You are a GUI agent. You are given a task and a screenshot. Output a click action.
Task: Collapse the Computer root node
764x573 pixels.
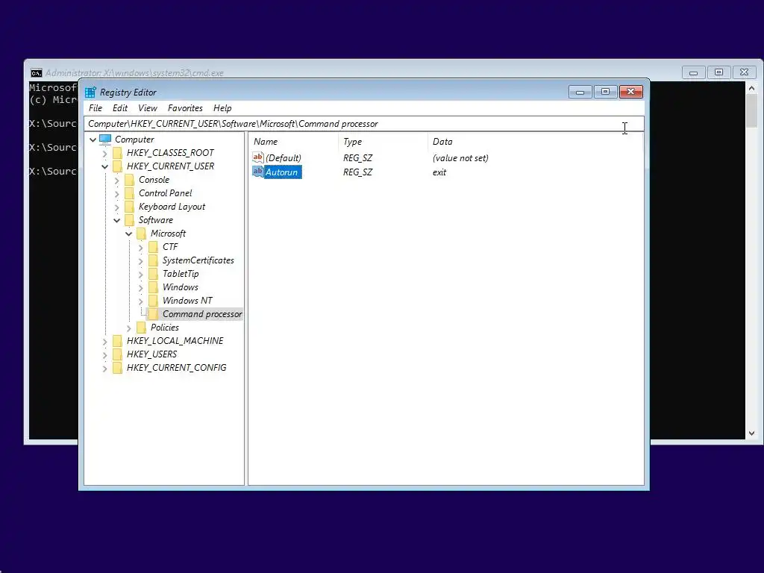(93, 140)
